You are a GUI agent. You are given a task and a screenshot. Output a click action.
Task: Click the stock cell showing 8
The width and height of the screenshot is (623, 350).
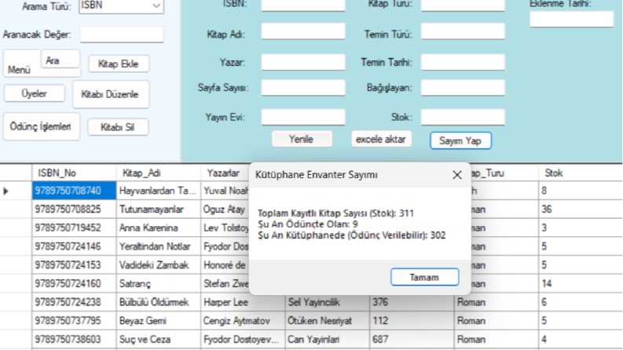[x=581, y=191]
